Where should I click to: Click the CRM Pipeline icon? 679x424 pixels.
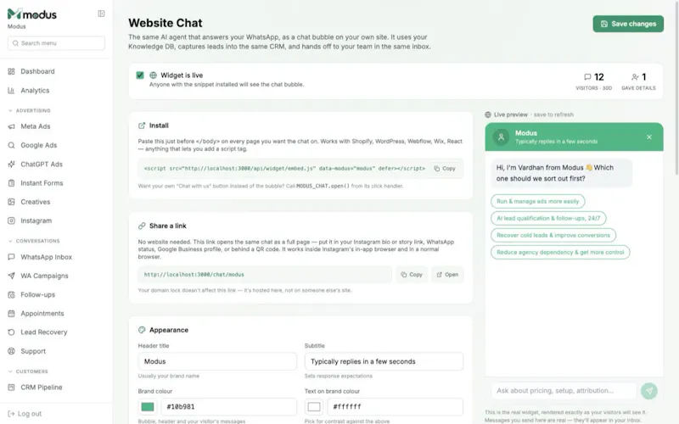click(x=11, y=388)
